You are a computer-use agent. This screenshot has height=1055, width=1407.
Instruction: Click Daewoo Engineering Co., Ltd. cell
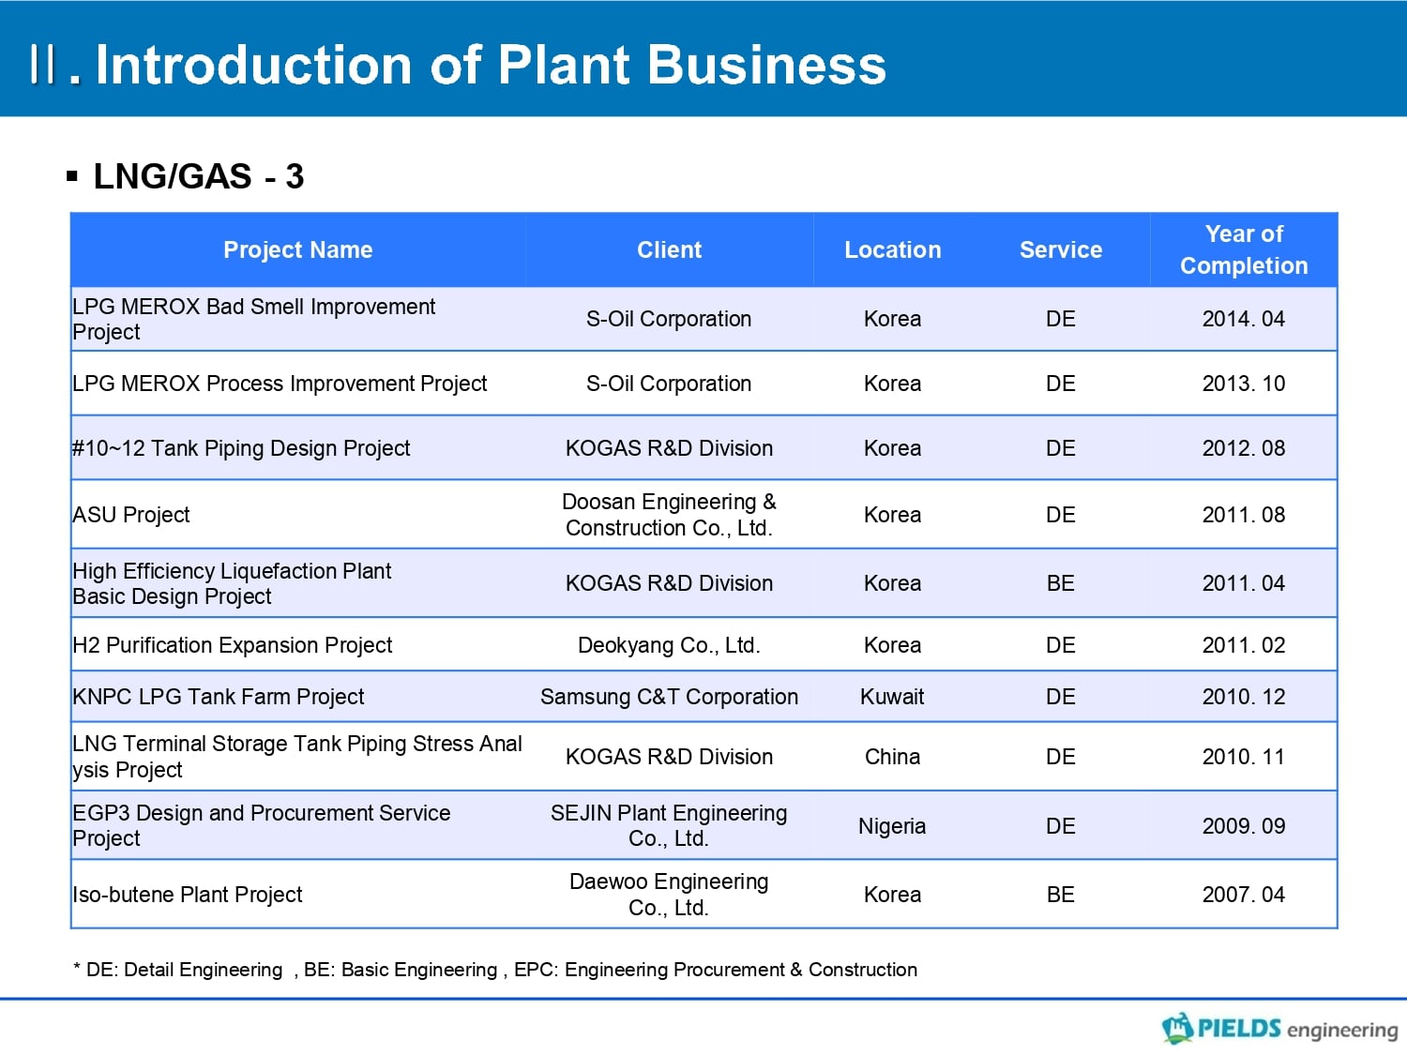(669, 895)
